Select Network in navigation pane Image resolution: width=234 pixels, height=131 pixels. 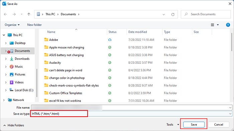18,100
